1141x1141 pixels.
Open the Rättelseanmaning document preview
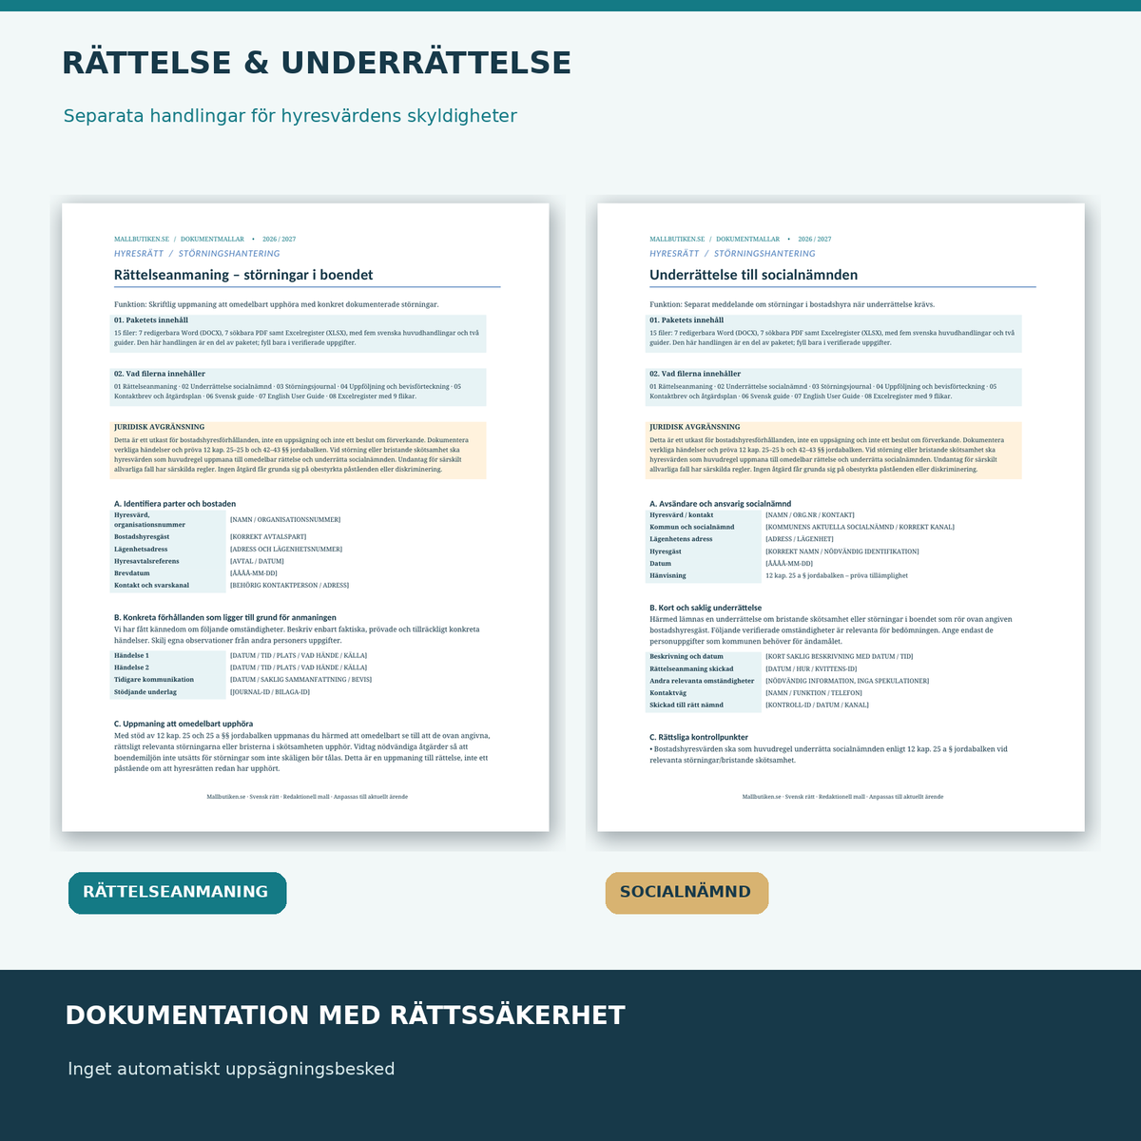305,517
